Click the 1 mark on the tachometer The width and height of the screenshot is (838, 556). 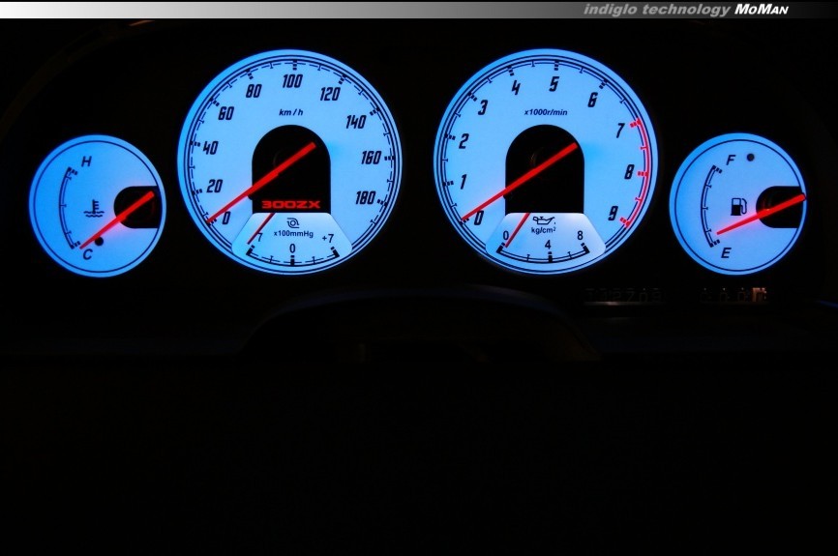point(463,182)
